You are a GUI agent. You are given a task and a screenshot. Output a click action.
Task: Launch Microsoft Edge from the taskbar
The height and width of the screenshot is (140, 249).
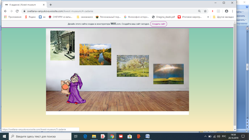tap(85, 136)
